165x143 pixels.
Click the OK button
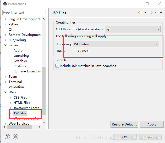pos(125,137)
